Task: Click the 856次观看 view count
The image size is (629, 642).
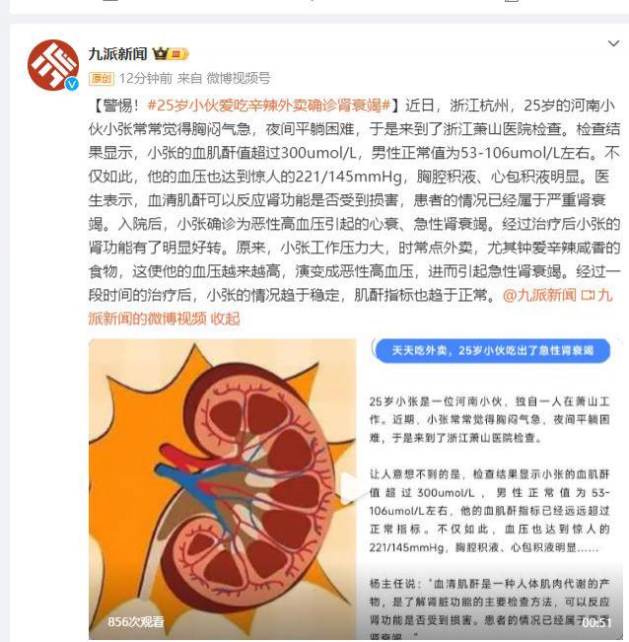Action: coord(136,622)
